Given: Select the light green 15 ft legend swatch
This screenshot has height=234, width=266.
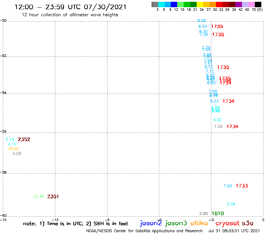Looking at the screenshot, I should click(x=180, y=4).
